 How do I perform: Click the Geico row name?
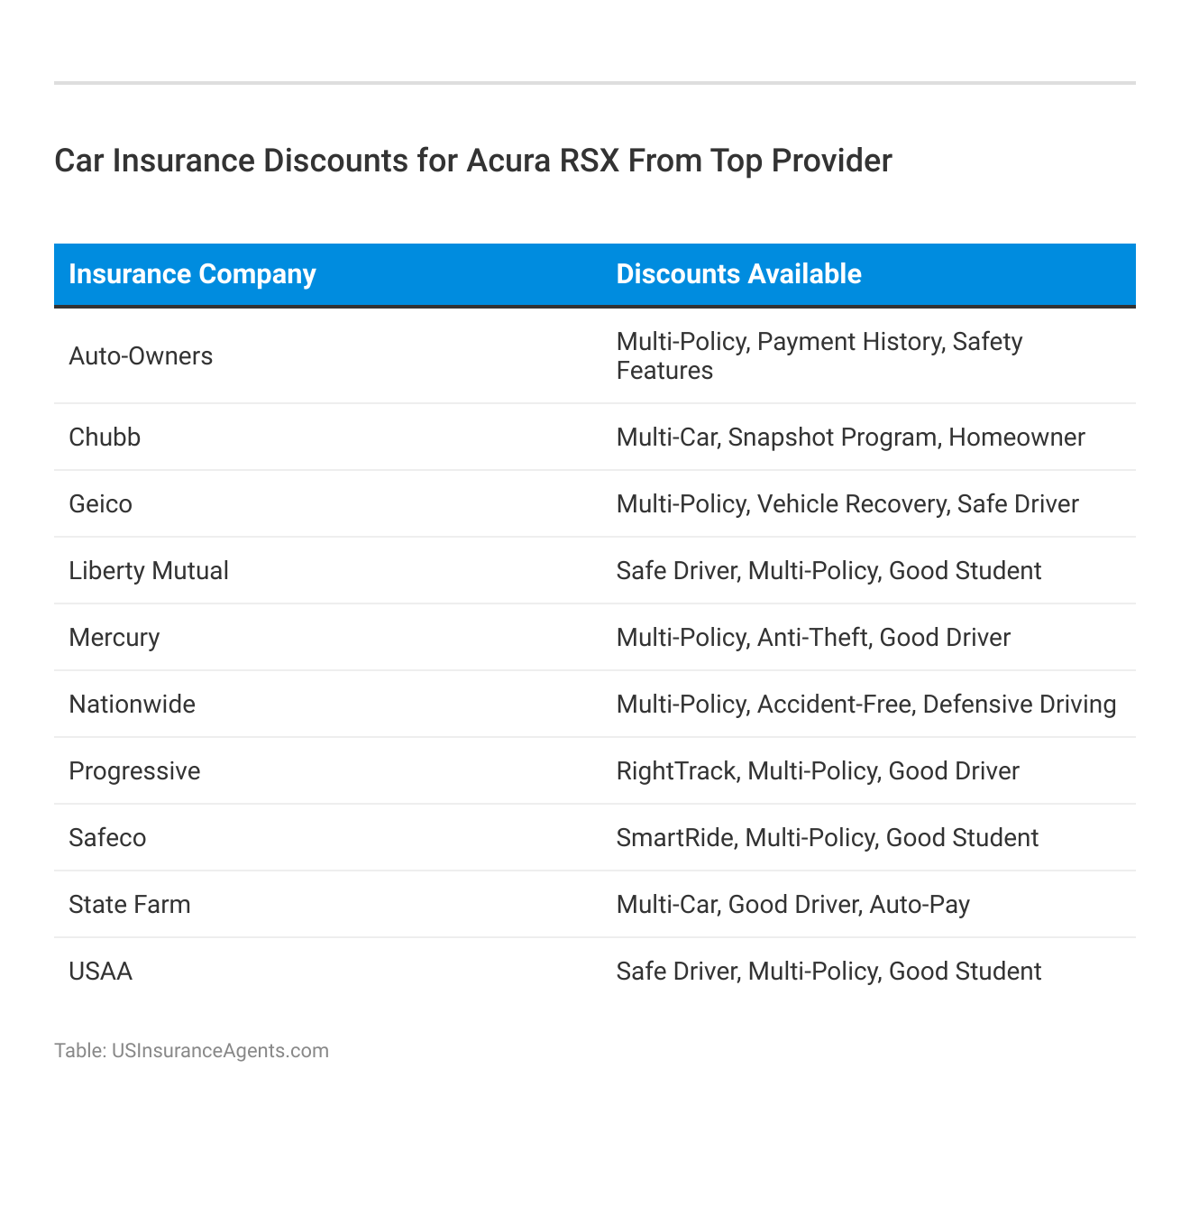(x=100, y=504)
